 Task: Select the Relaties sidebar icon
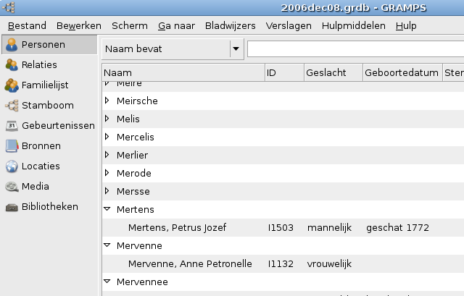click(x=12, y=65)
